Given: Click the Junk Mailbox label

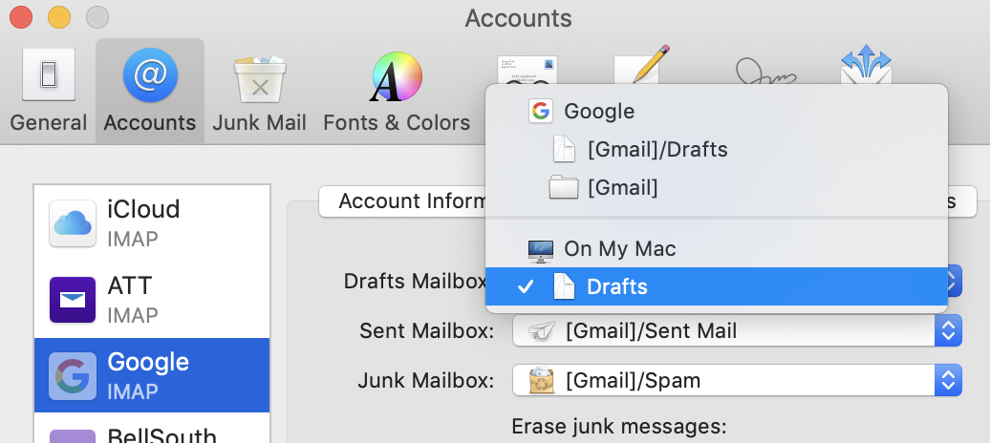Looking at the screenshot, I should [x=425, y=381].
